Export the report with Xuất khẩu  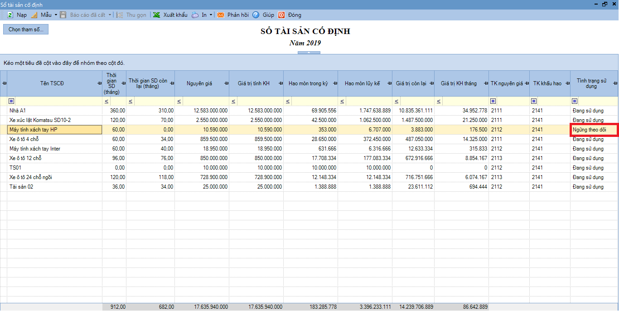(x=170, y=15)
